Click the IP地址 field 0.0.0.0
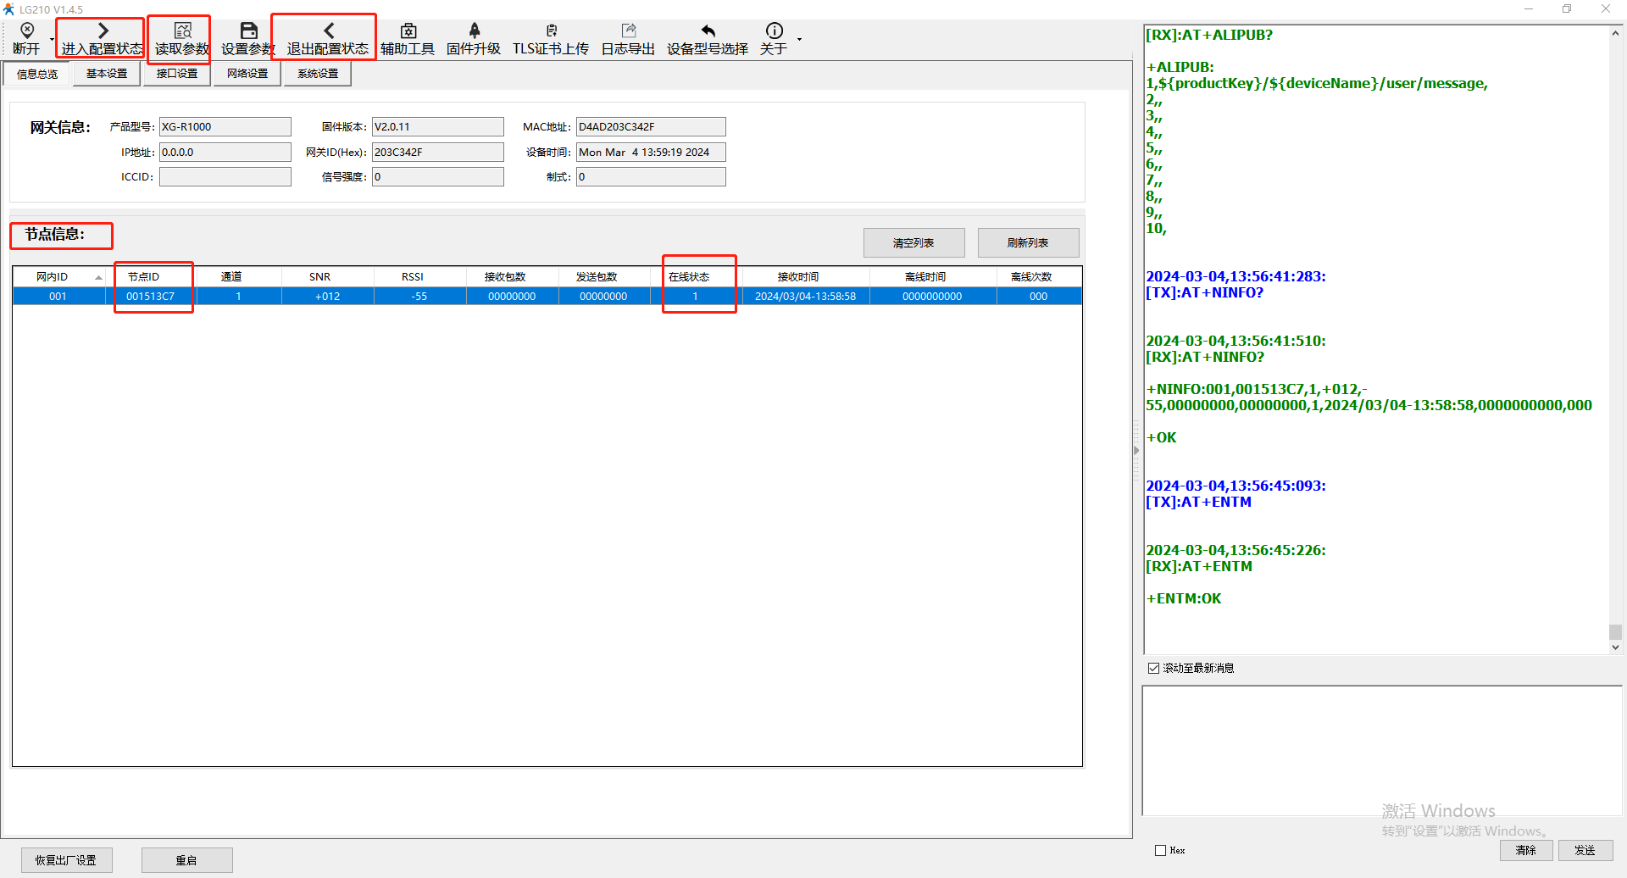Viewport: 1627px width, 878px height. tap(225, 152)
